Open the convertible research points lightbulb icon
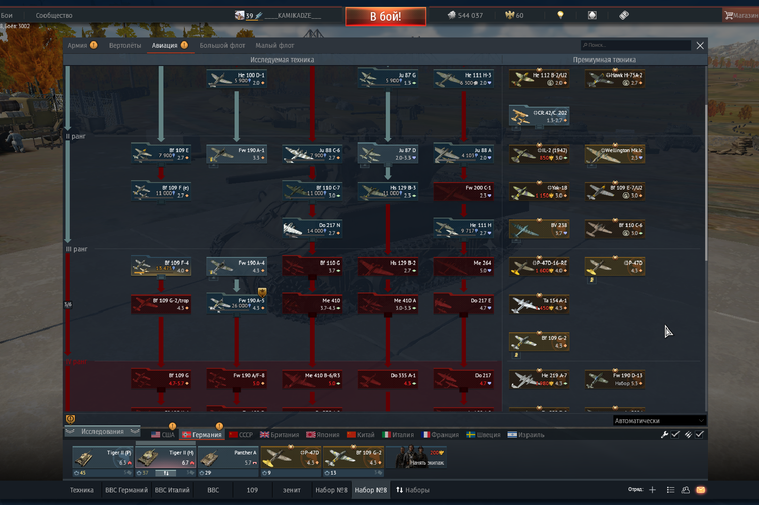The width and height of the screenshot is (759, 505). 560,15
